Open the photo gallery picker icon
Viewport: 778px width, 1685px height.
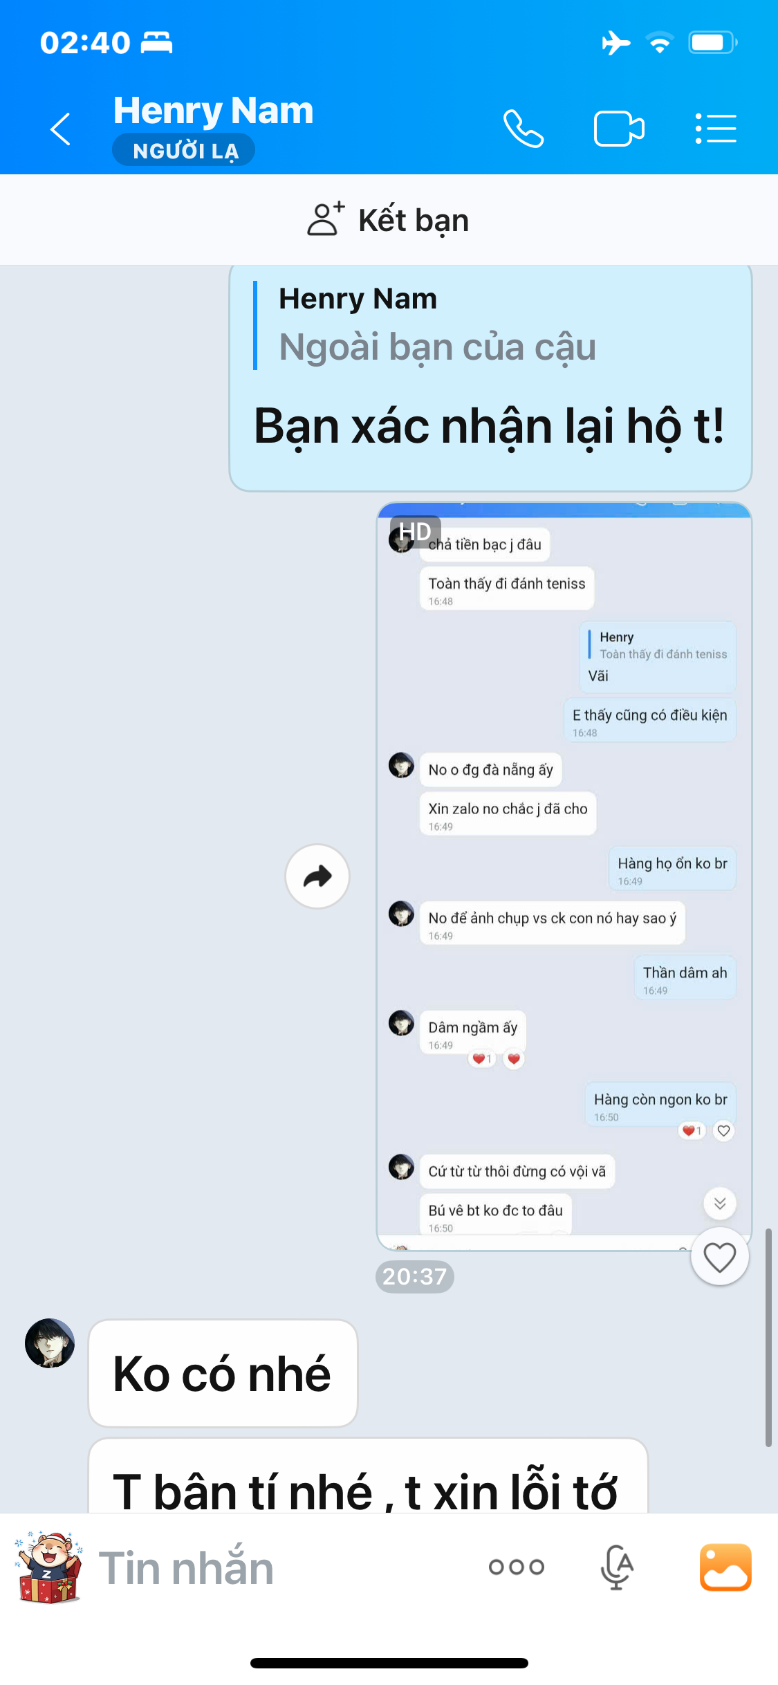point(725,1567)
